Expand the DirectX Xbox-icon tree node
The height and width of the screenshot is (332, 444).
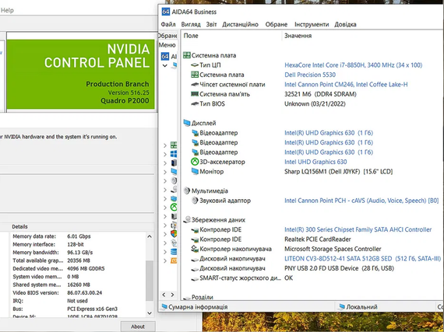coord(165,208)
